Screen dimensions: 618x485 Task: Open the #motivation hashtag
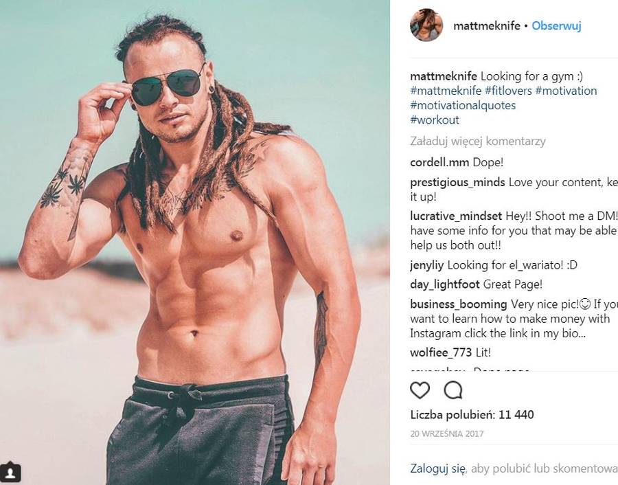coord(566,91)
